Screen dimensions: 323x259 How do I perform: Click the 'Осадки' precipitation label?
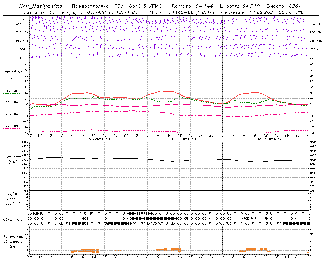[13, 199]
